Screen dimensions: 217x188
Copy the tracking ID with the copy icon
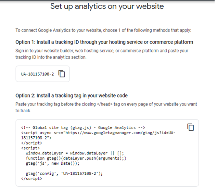click(x=62, y=74)
